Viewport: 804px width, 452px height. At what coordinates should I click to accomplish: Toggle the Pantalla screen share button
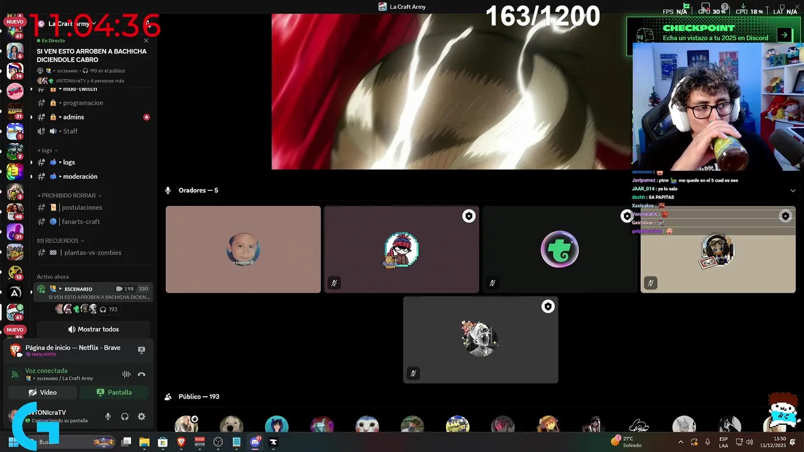click(x=114, y=392)
